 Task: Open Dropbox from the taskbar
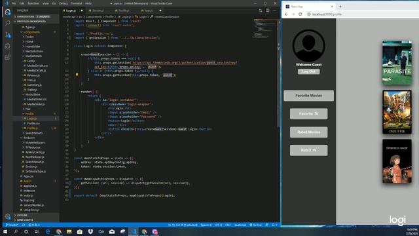[x=90, y=231]
